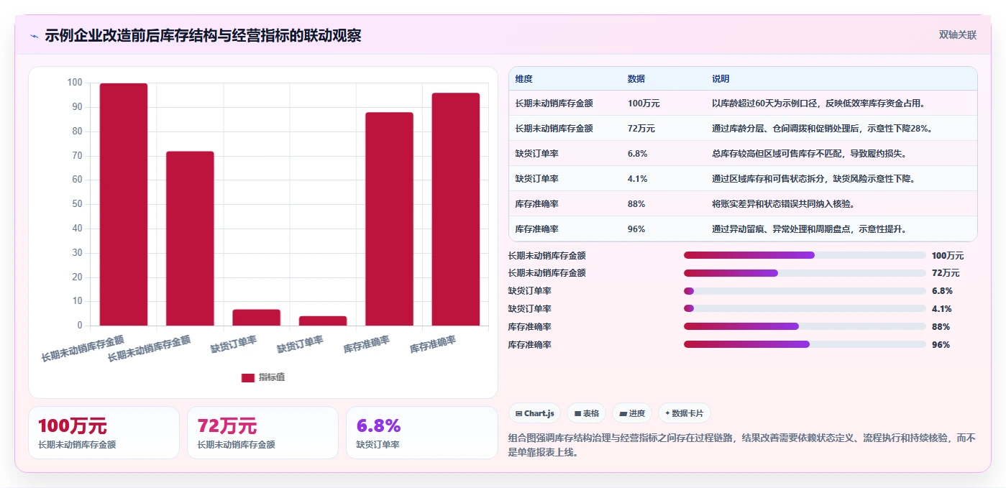The image size is (1006, 488).
Task: Click the y-axis tick label 50
Action: coord(77,204)
